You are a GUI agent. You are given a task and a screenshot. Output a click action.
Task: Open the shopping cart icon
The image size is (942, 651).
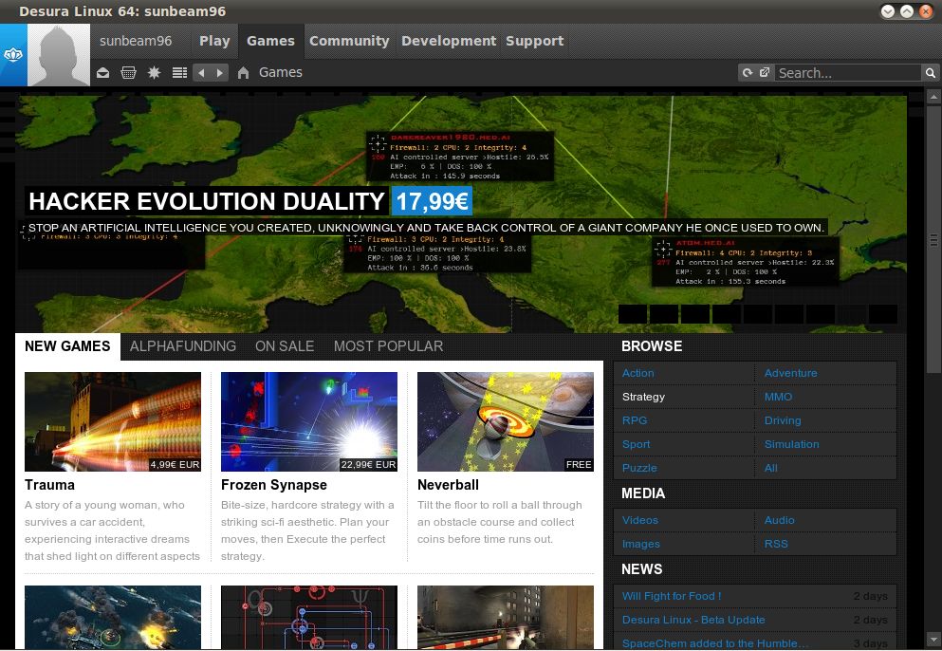pyautogui.click(x=129, y=73)
